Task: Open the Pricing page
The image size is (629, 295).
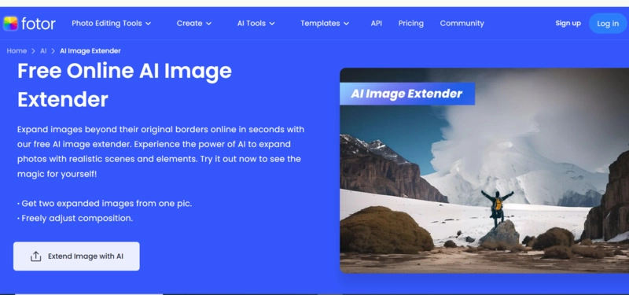Action: (x=410, y=24)
